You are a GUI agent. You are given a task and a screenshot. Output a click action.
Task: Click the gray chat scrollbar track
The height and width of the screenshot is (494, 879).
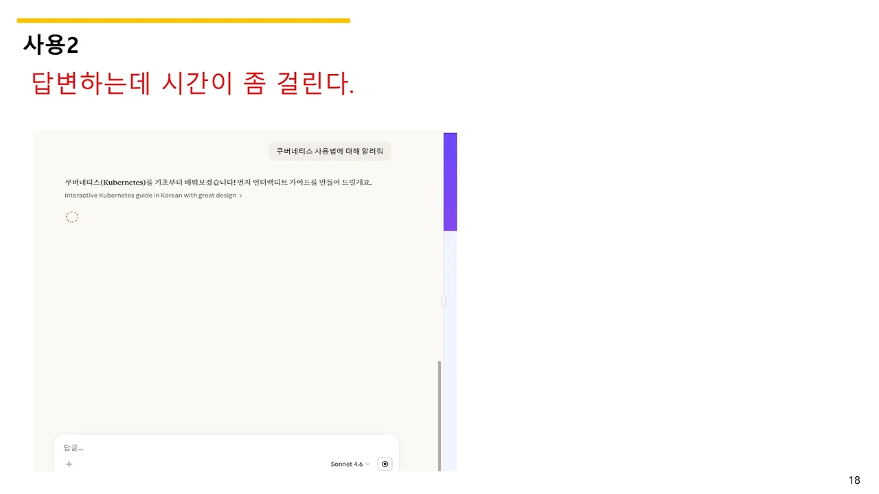click(x=439, y=412)
